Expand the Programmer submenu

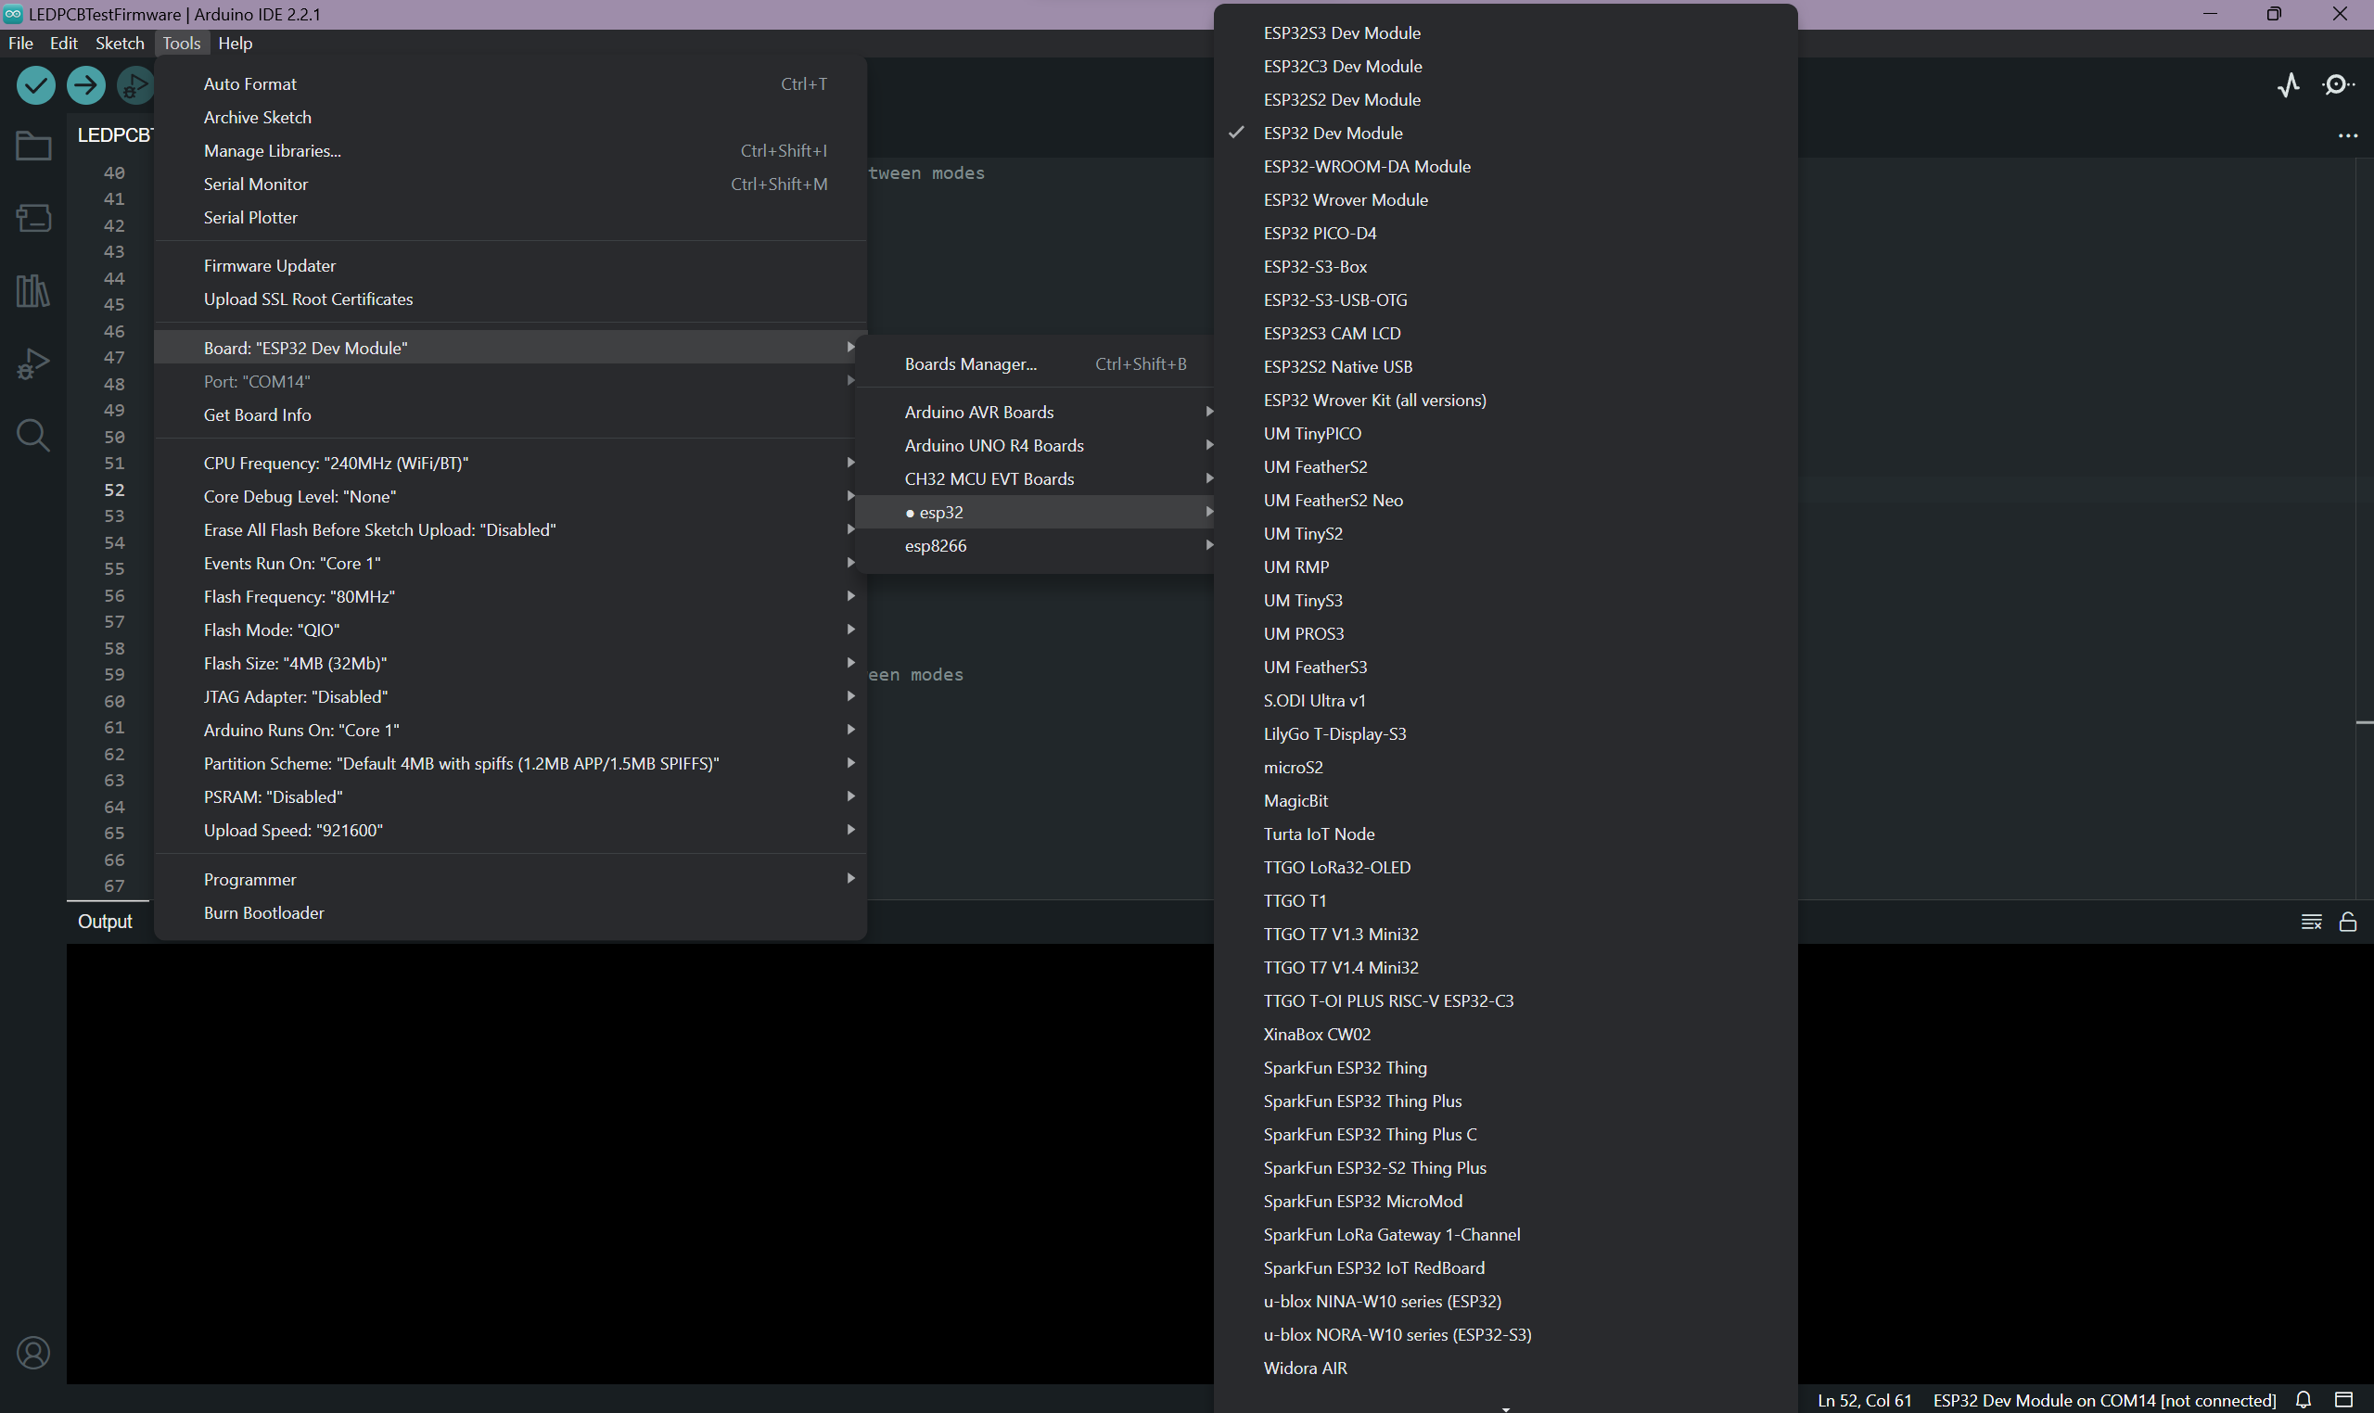click(510, 880)
